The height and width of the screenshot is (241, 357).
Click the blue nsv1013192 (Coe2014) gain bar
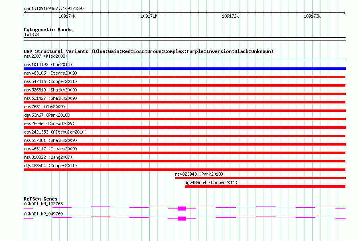(x=185, y=69)
